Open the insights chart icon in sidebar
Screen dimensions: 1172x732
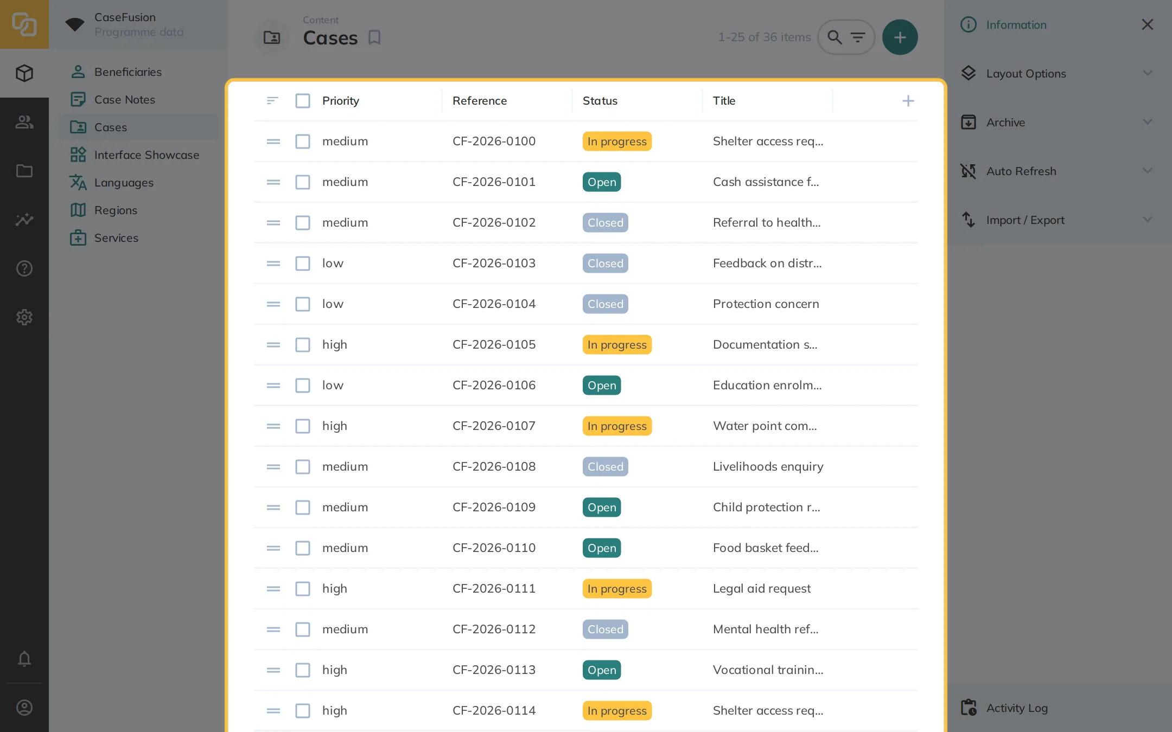tap(24, 220)
